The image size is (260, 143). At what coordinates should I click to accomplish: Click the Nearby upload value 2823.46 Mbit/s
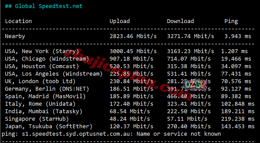(133, 36)
